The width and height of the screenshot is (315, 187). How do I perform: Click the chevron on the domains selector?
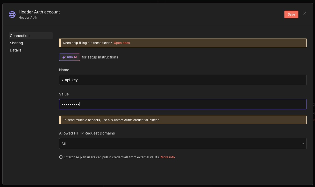tap(303, 144)
